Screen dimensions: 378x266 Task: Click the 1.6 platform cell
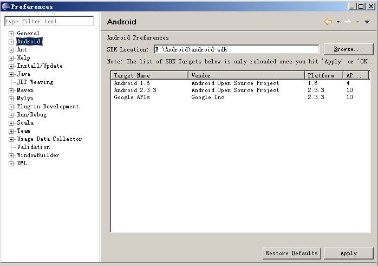pos(312,83)
